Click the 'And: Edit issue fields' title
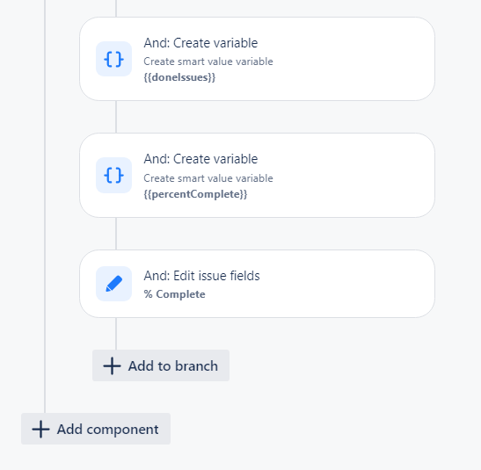The width and height of the screenshot is (481, 470). click(x=201, y=276)
